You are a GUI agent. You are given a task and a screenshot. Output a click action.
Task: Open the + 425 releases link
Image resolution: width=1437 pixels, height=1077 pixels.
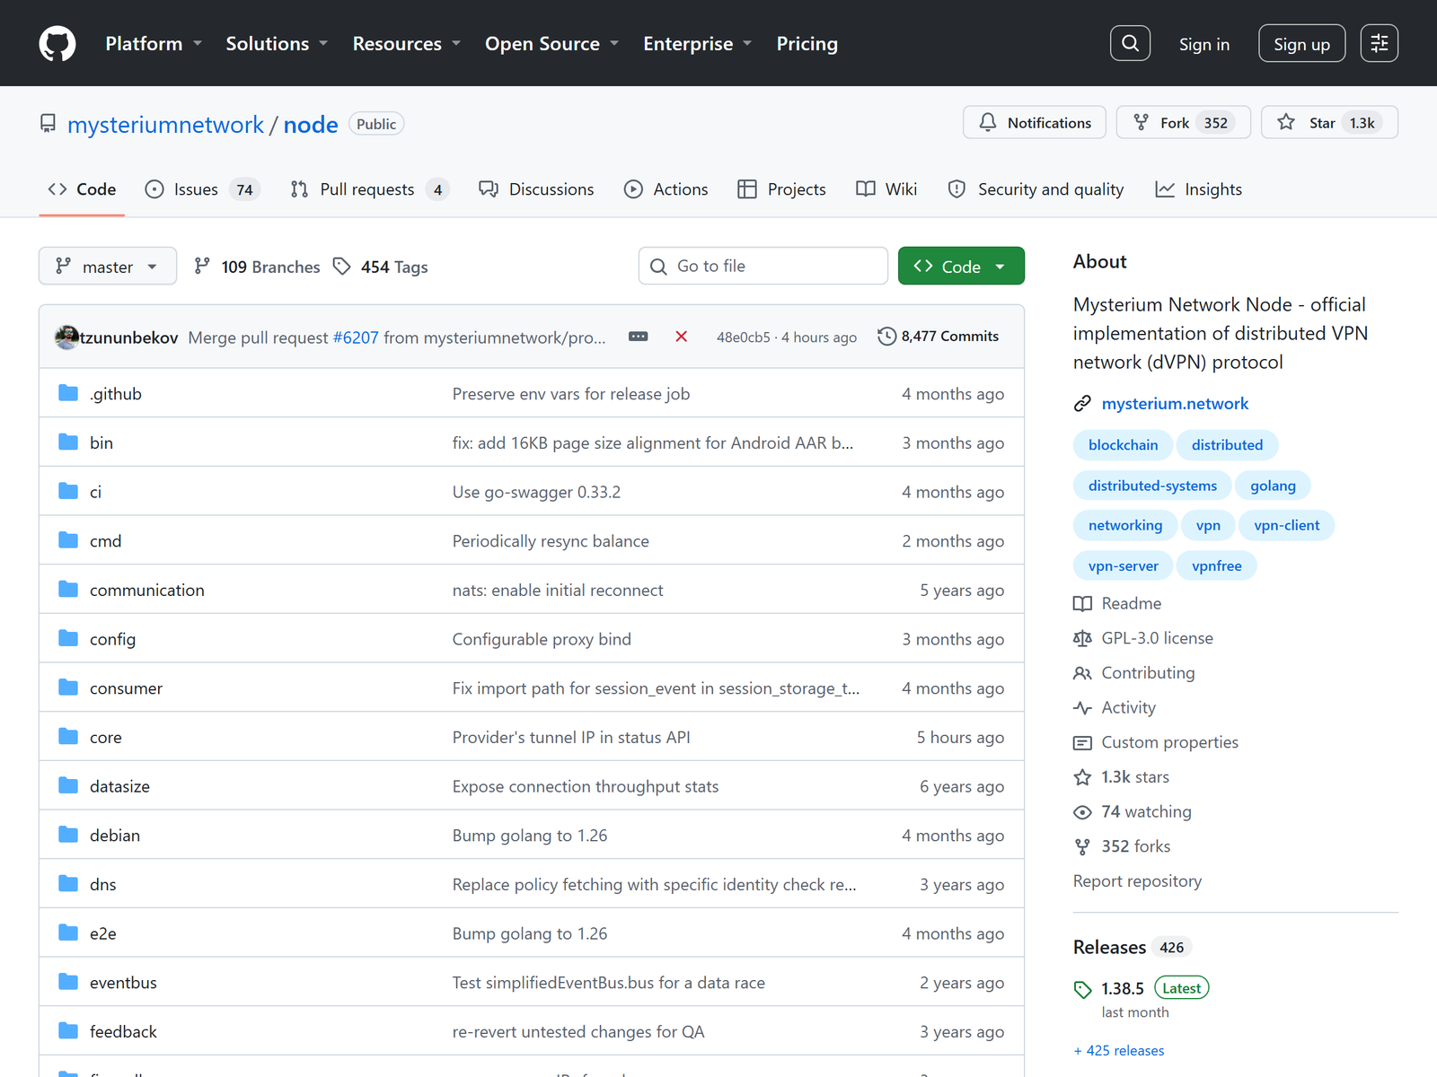(1119, 1051)
